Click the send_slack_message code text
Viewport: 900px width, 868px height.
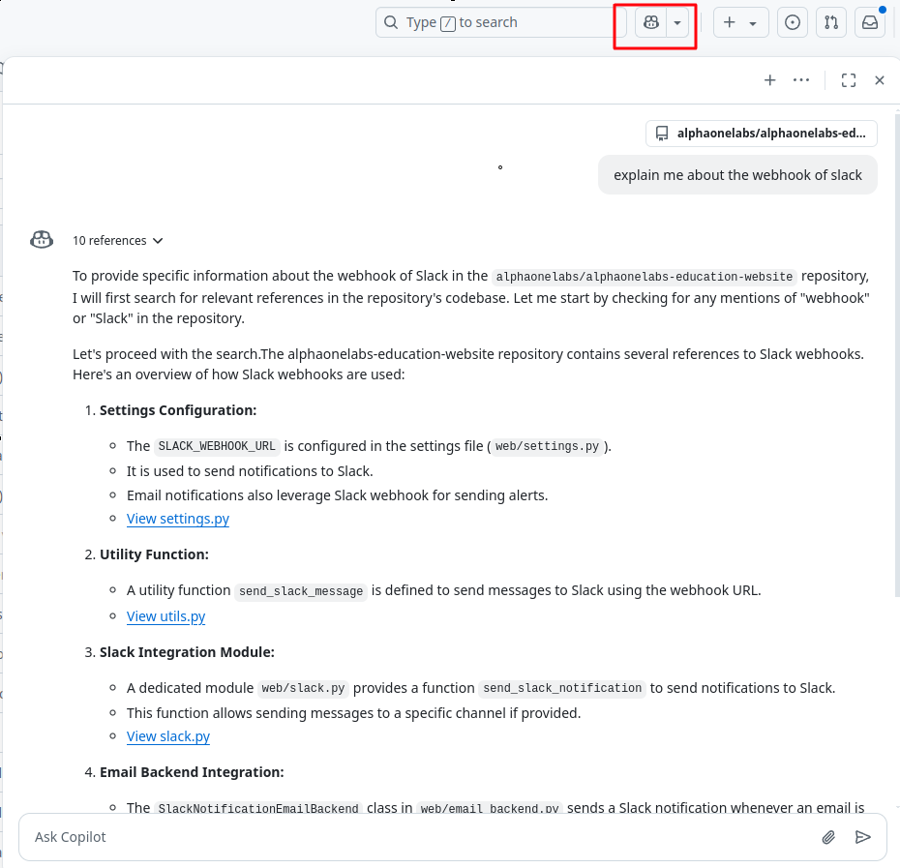click(301, 590)
